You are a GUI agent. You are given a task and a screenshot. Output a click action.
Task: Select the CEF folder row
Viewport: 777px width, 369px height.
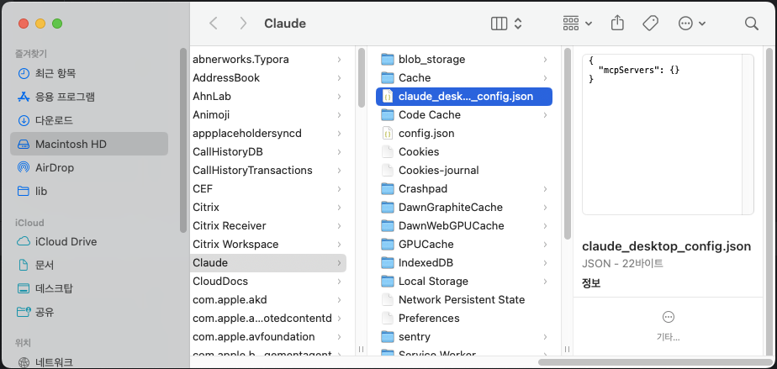coord(268,189)
